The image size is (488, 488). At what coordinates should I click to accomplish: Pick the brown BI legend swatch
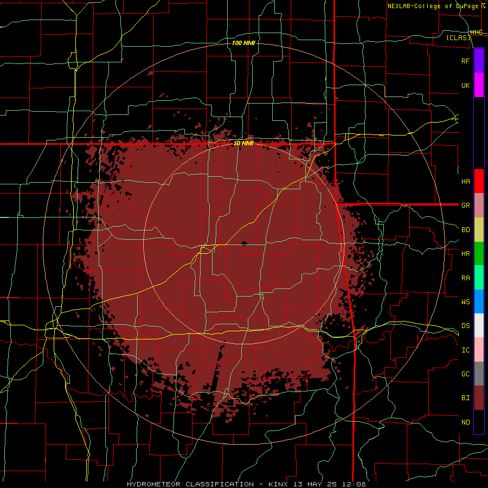pos(479,398)
